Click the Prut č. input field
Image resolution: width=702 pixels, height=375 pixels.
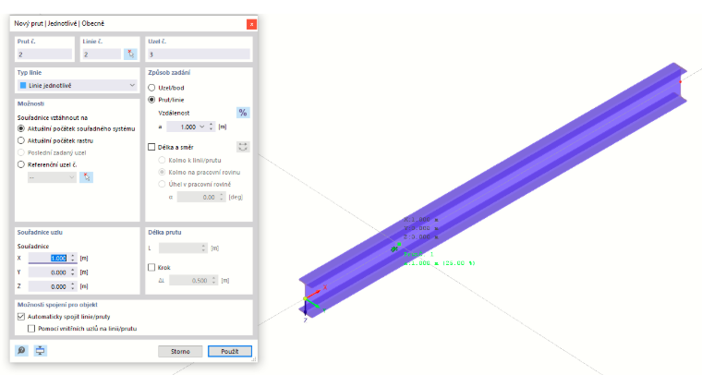coord(44,54)
